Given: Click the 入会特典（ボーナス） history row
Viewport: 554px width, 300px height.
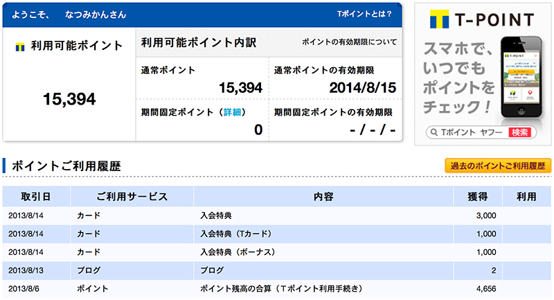Looking at the screenshot, I should point(276,252).
